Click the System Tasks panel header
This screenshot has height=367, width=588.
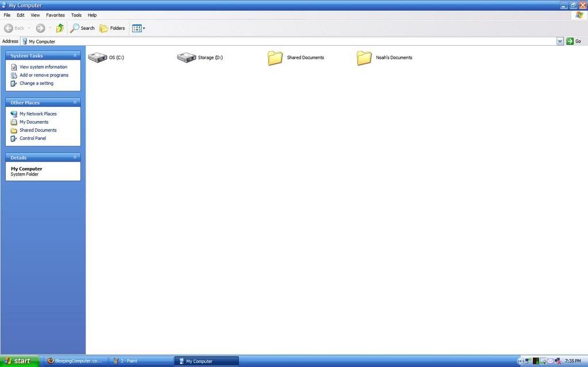tap(43, 56)
